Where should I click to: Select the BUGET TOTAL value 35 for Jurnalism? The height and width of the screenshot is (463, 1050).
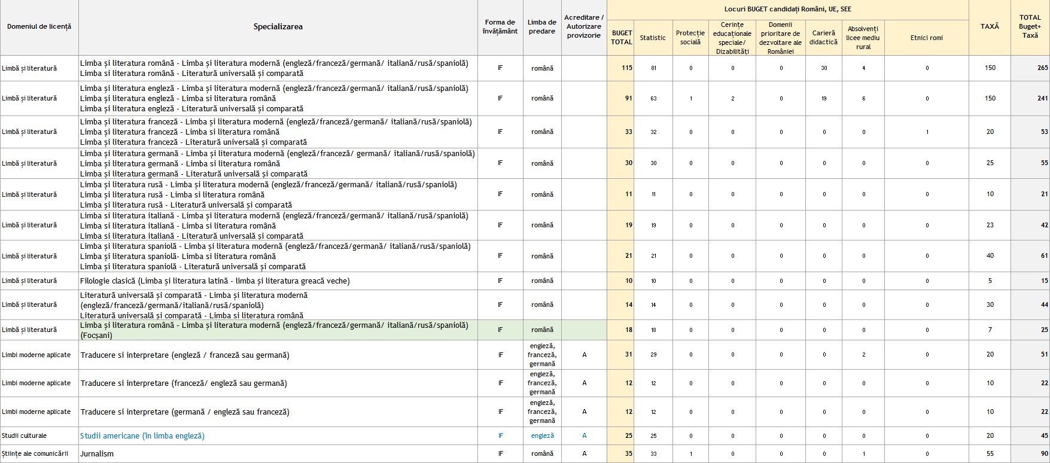[x=620, y=454]
